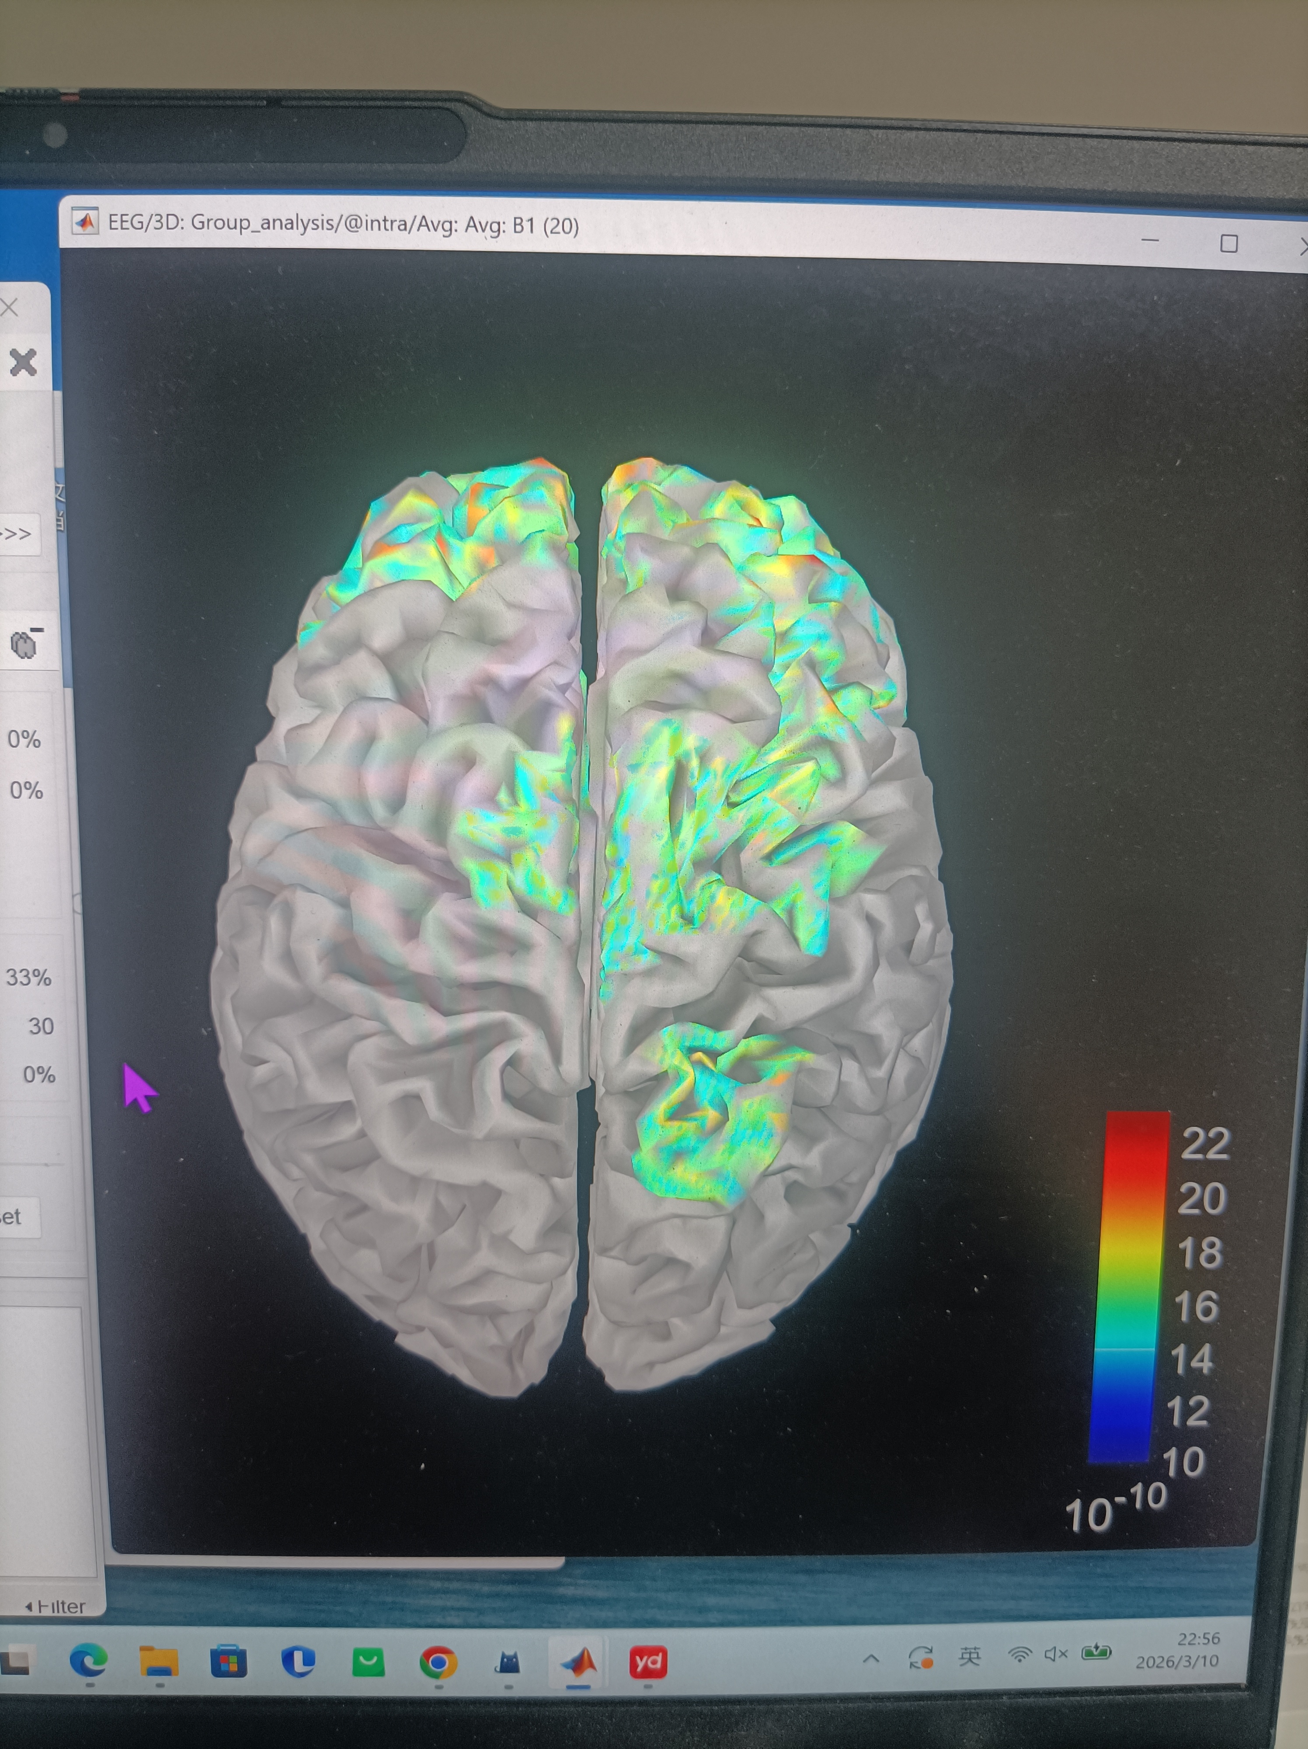Click the bold X icon in left panel
The width and height of the screenshot is (1308, 1749).
pos(23,363)
